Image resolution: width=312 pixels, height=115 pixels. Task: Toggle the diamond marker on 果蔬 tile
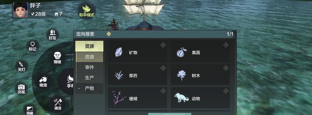click(x=226, y=45)
